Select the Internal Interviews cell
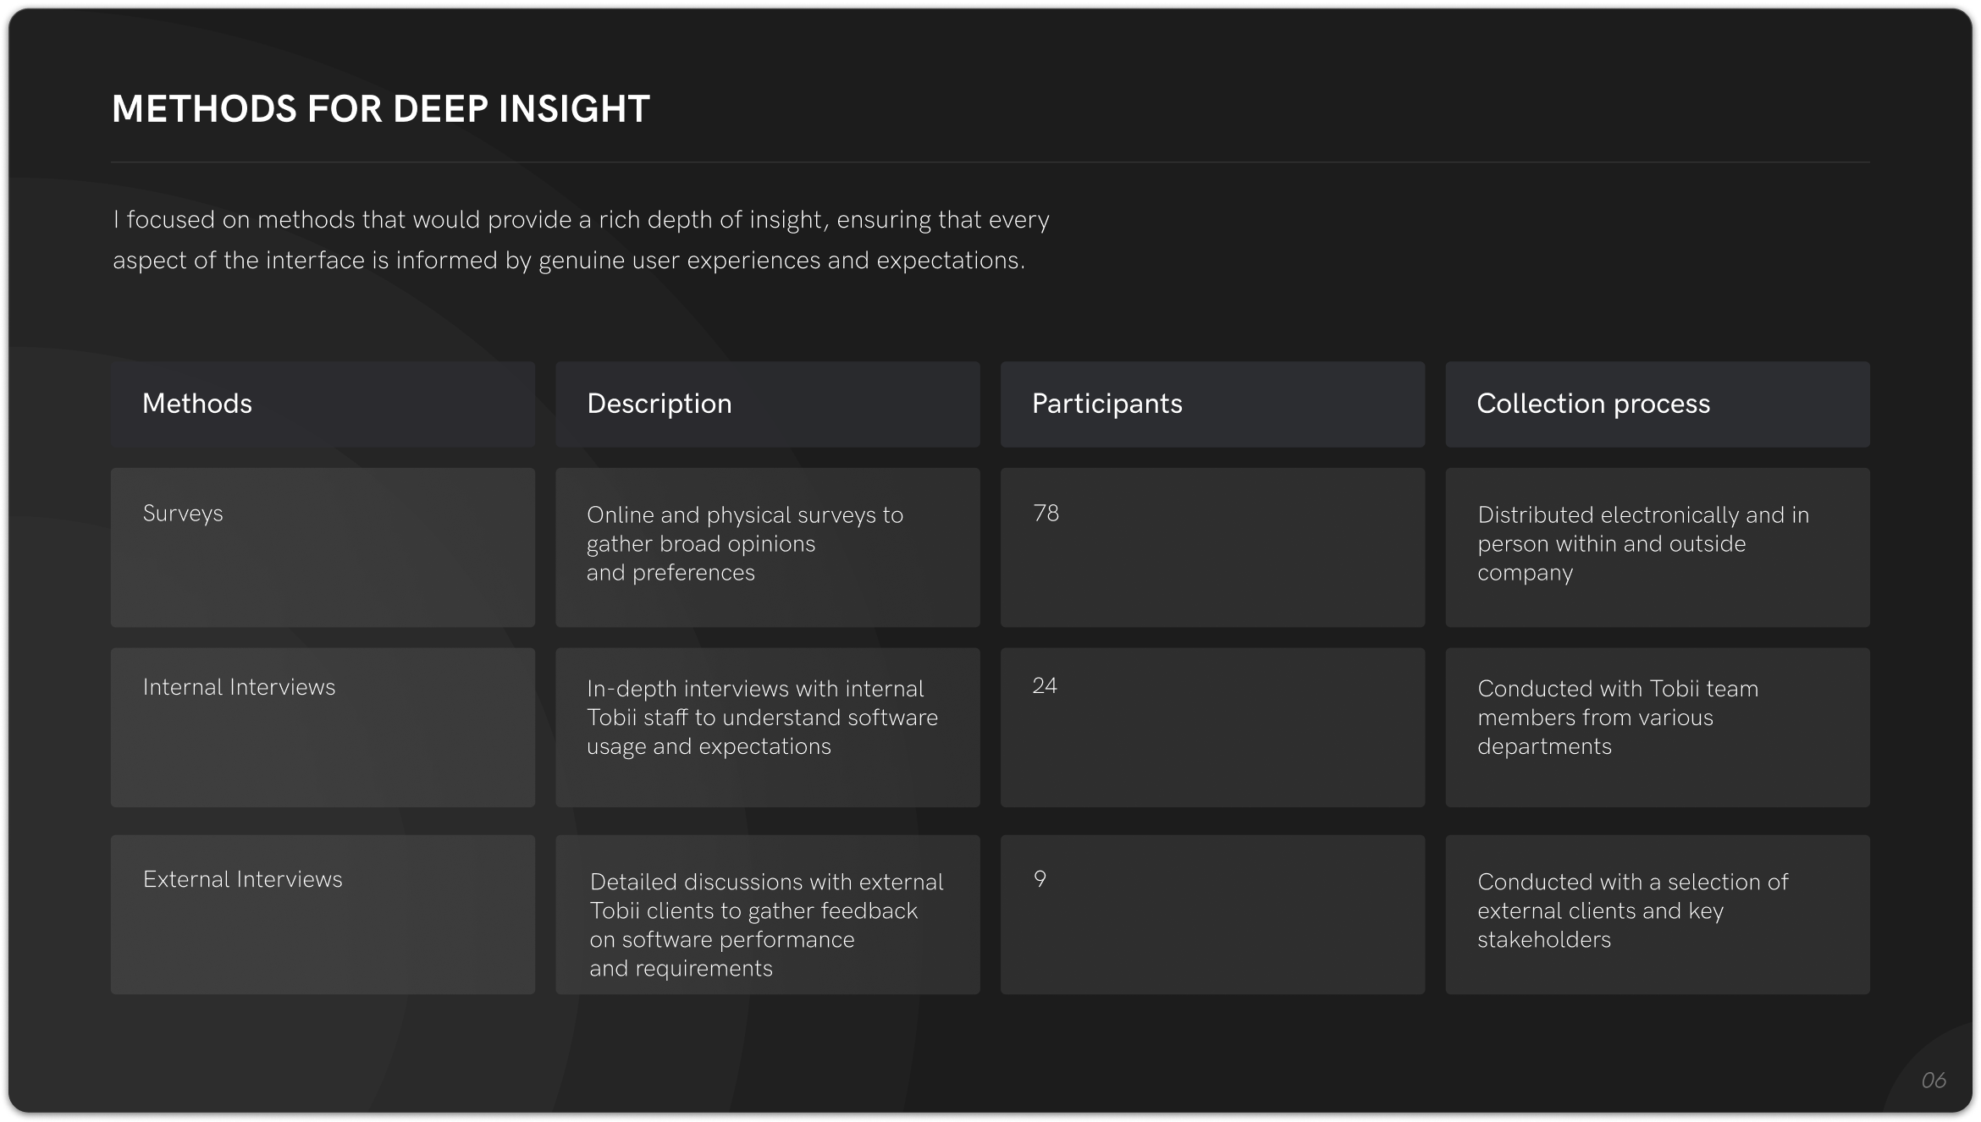This screenshot has width=1981, height=1122. [x=239, y=687]
